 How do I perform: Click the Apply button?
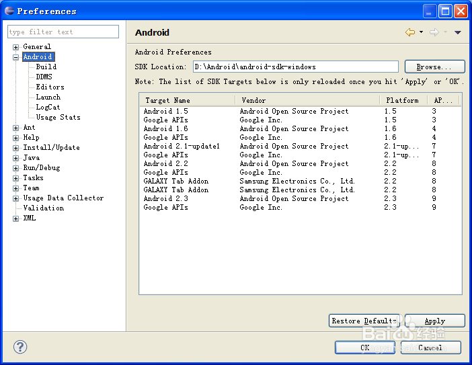pyautogui.click(x=434, y=321)
